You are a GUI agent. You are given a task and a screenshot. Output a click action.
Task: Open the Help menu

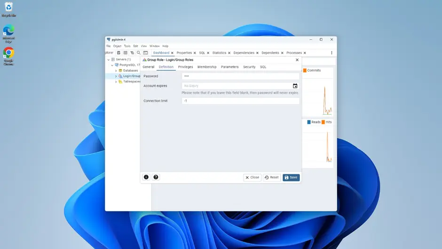click(x=166, y=46)
